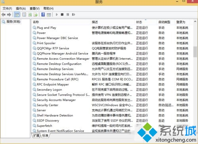
Task: Click the gear icon beside Print Spooler
Action: [x=34, y=43]
